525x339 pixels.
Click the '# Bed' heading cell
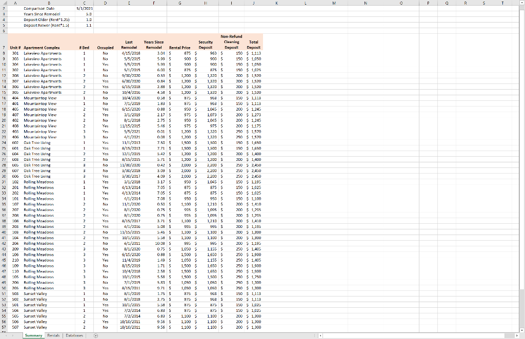85,42
